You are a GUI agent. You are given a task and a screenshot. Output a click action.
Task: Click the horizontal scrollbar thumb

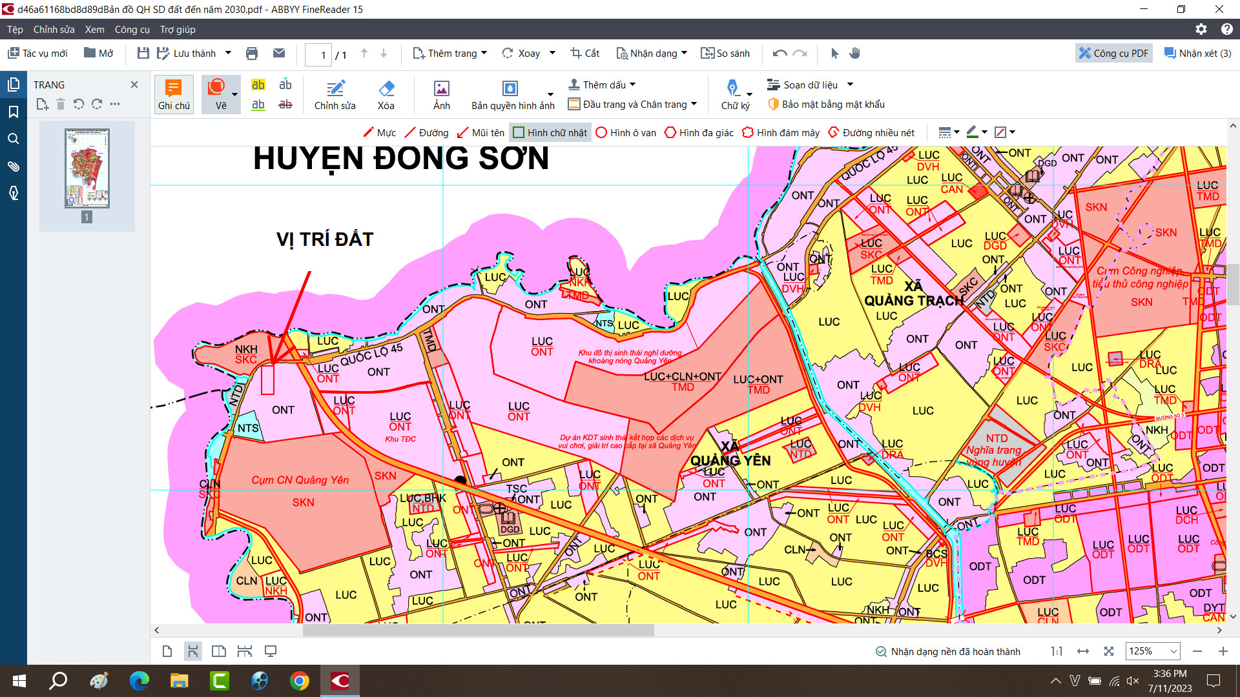[478, 631]
